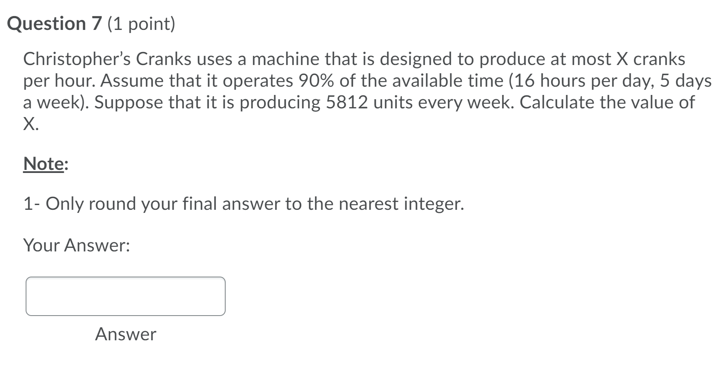This screenshot has height=365, width=723.
Task: Select the empty Answer text field
Action: coord(125,297)
